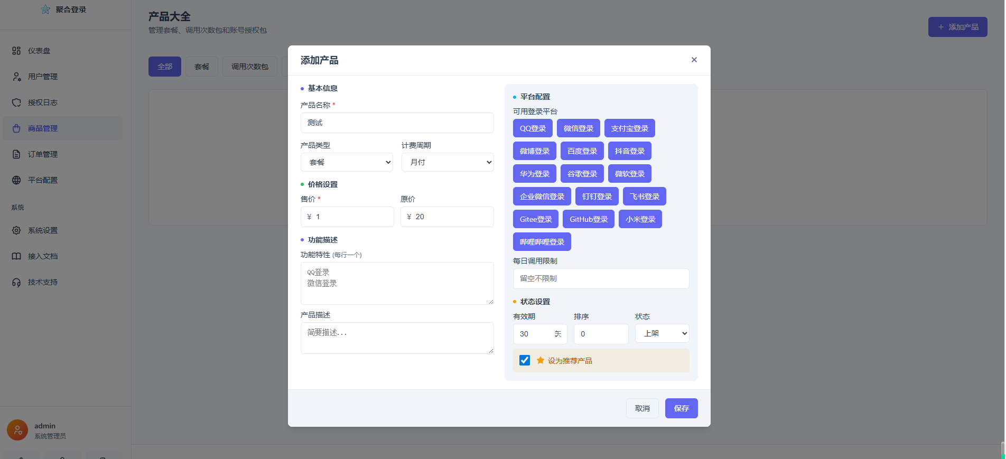Open the 状态 dropdown showing 上架

tap(662, 333)
